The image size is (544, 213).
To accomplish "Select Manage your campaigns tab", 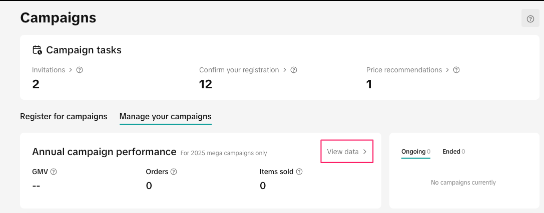I will pyautogui.click(x=165, y=116).
